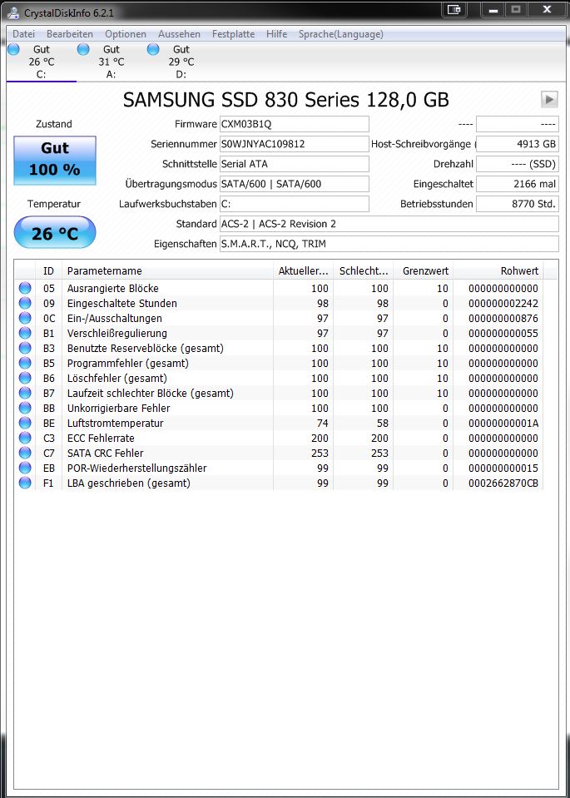This screenshot has width=570, height=798.
Task: Click the title bar extra window-mode button
Action: [454, 9]
